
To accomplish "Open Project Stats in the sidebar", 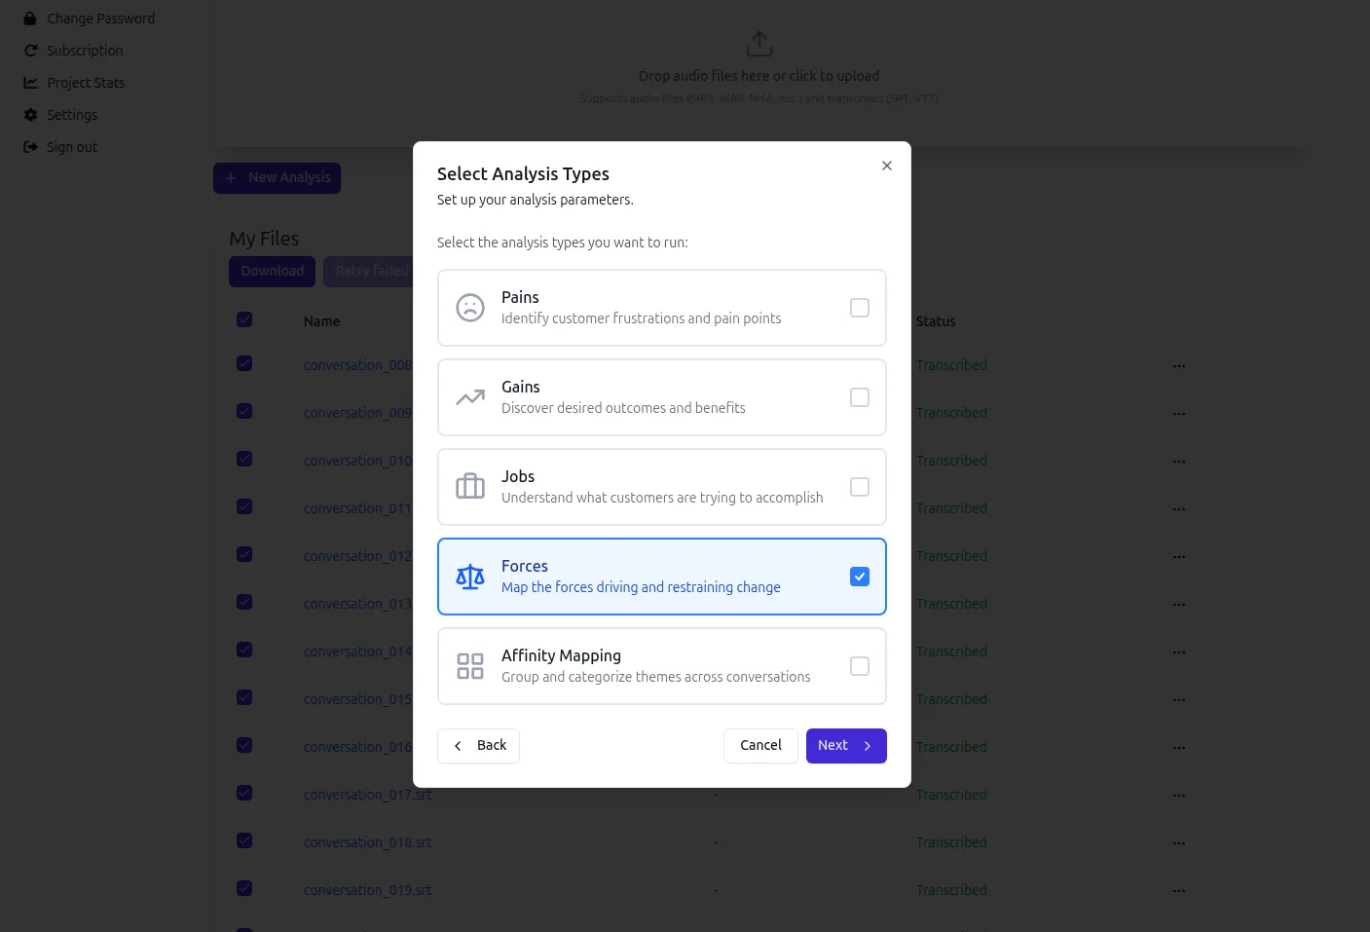I will click(86, 83).
